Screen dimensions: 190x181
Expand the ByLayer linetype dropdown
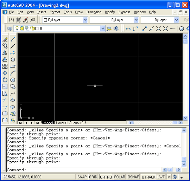point(136,20)
